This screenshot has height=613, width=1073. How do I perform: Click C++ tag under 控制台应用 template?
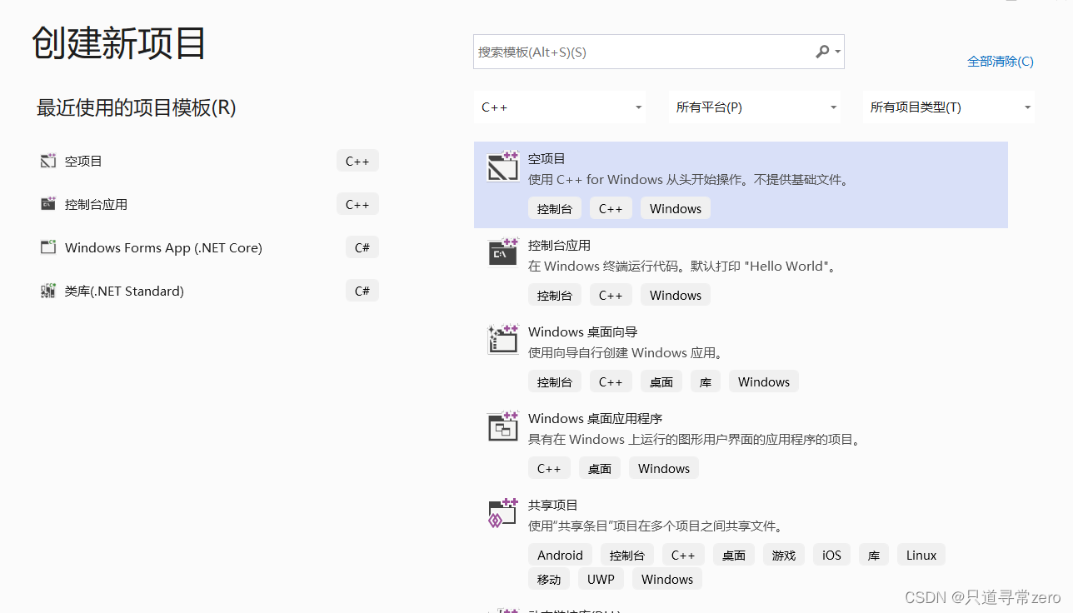point(611,295)
